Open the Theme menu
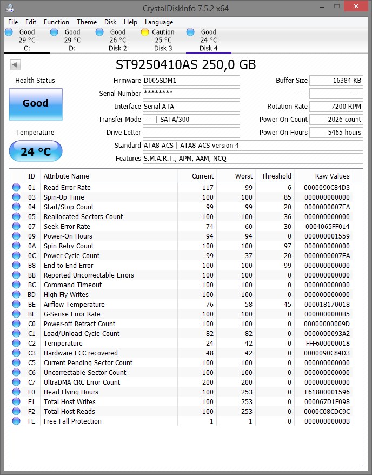372x475 pixels. (x=87, y=22)
